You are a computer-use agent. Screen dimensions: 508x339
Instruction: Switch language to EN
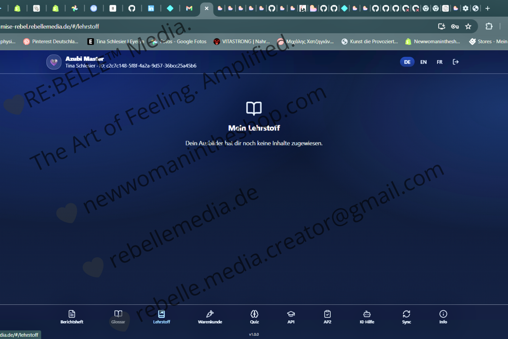(x=423, y=62)
